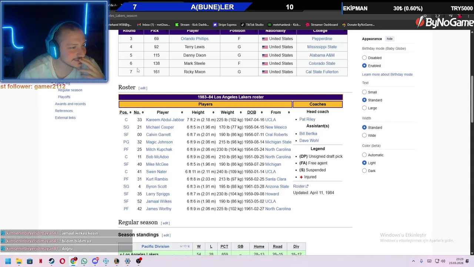Launch Netflix from the taskbar
Image resolution: width=474 pixels, height=267 pixels.
point(40,261)
